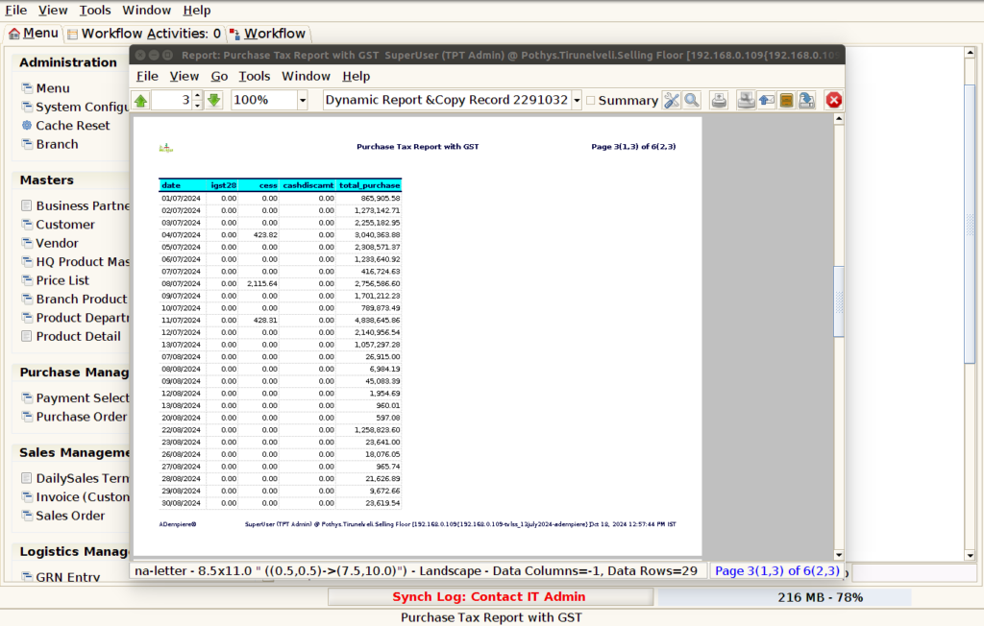Send the report by mail using envelope icon
Image resolution: width=984 pixels, height=626 pixels.
click(766, 101)
